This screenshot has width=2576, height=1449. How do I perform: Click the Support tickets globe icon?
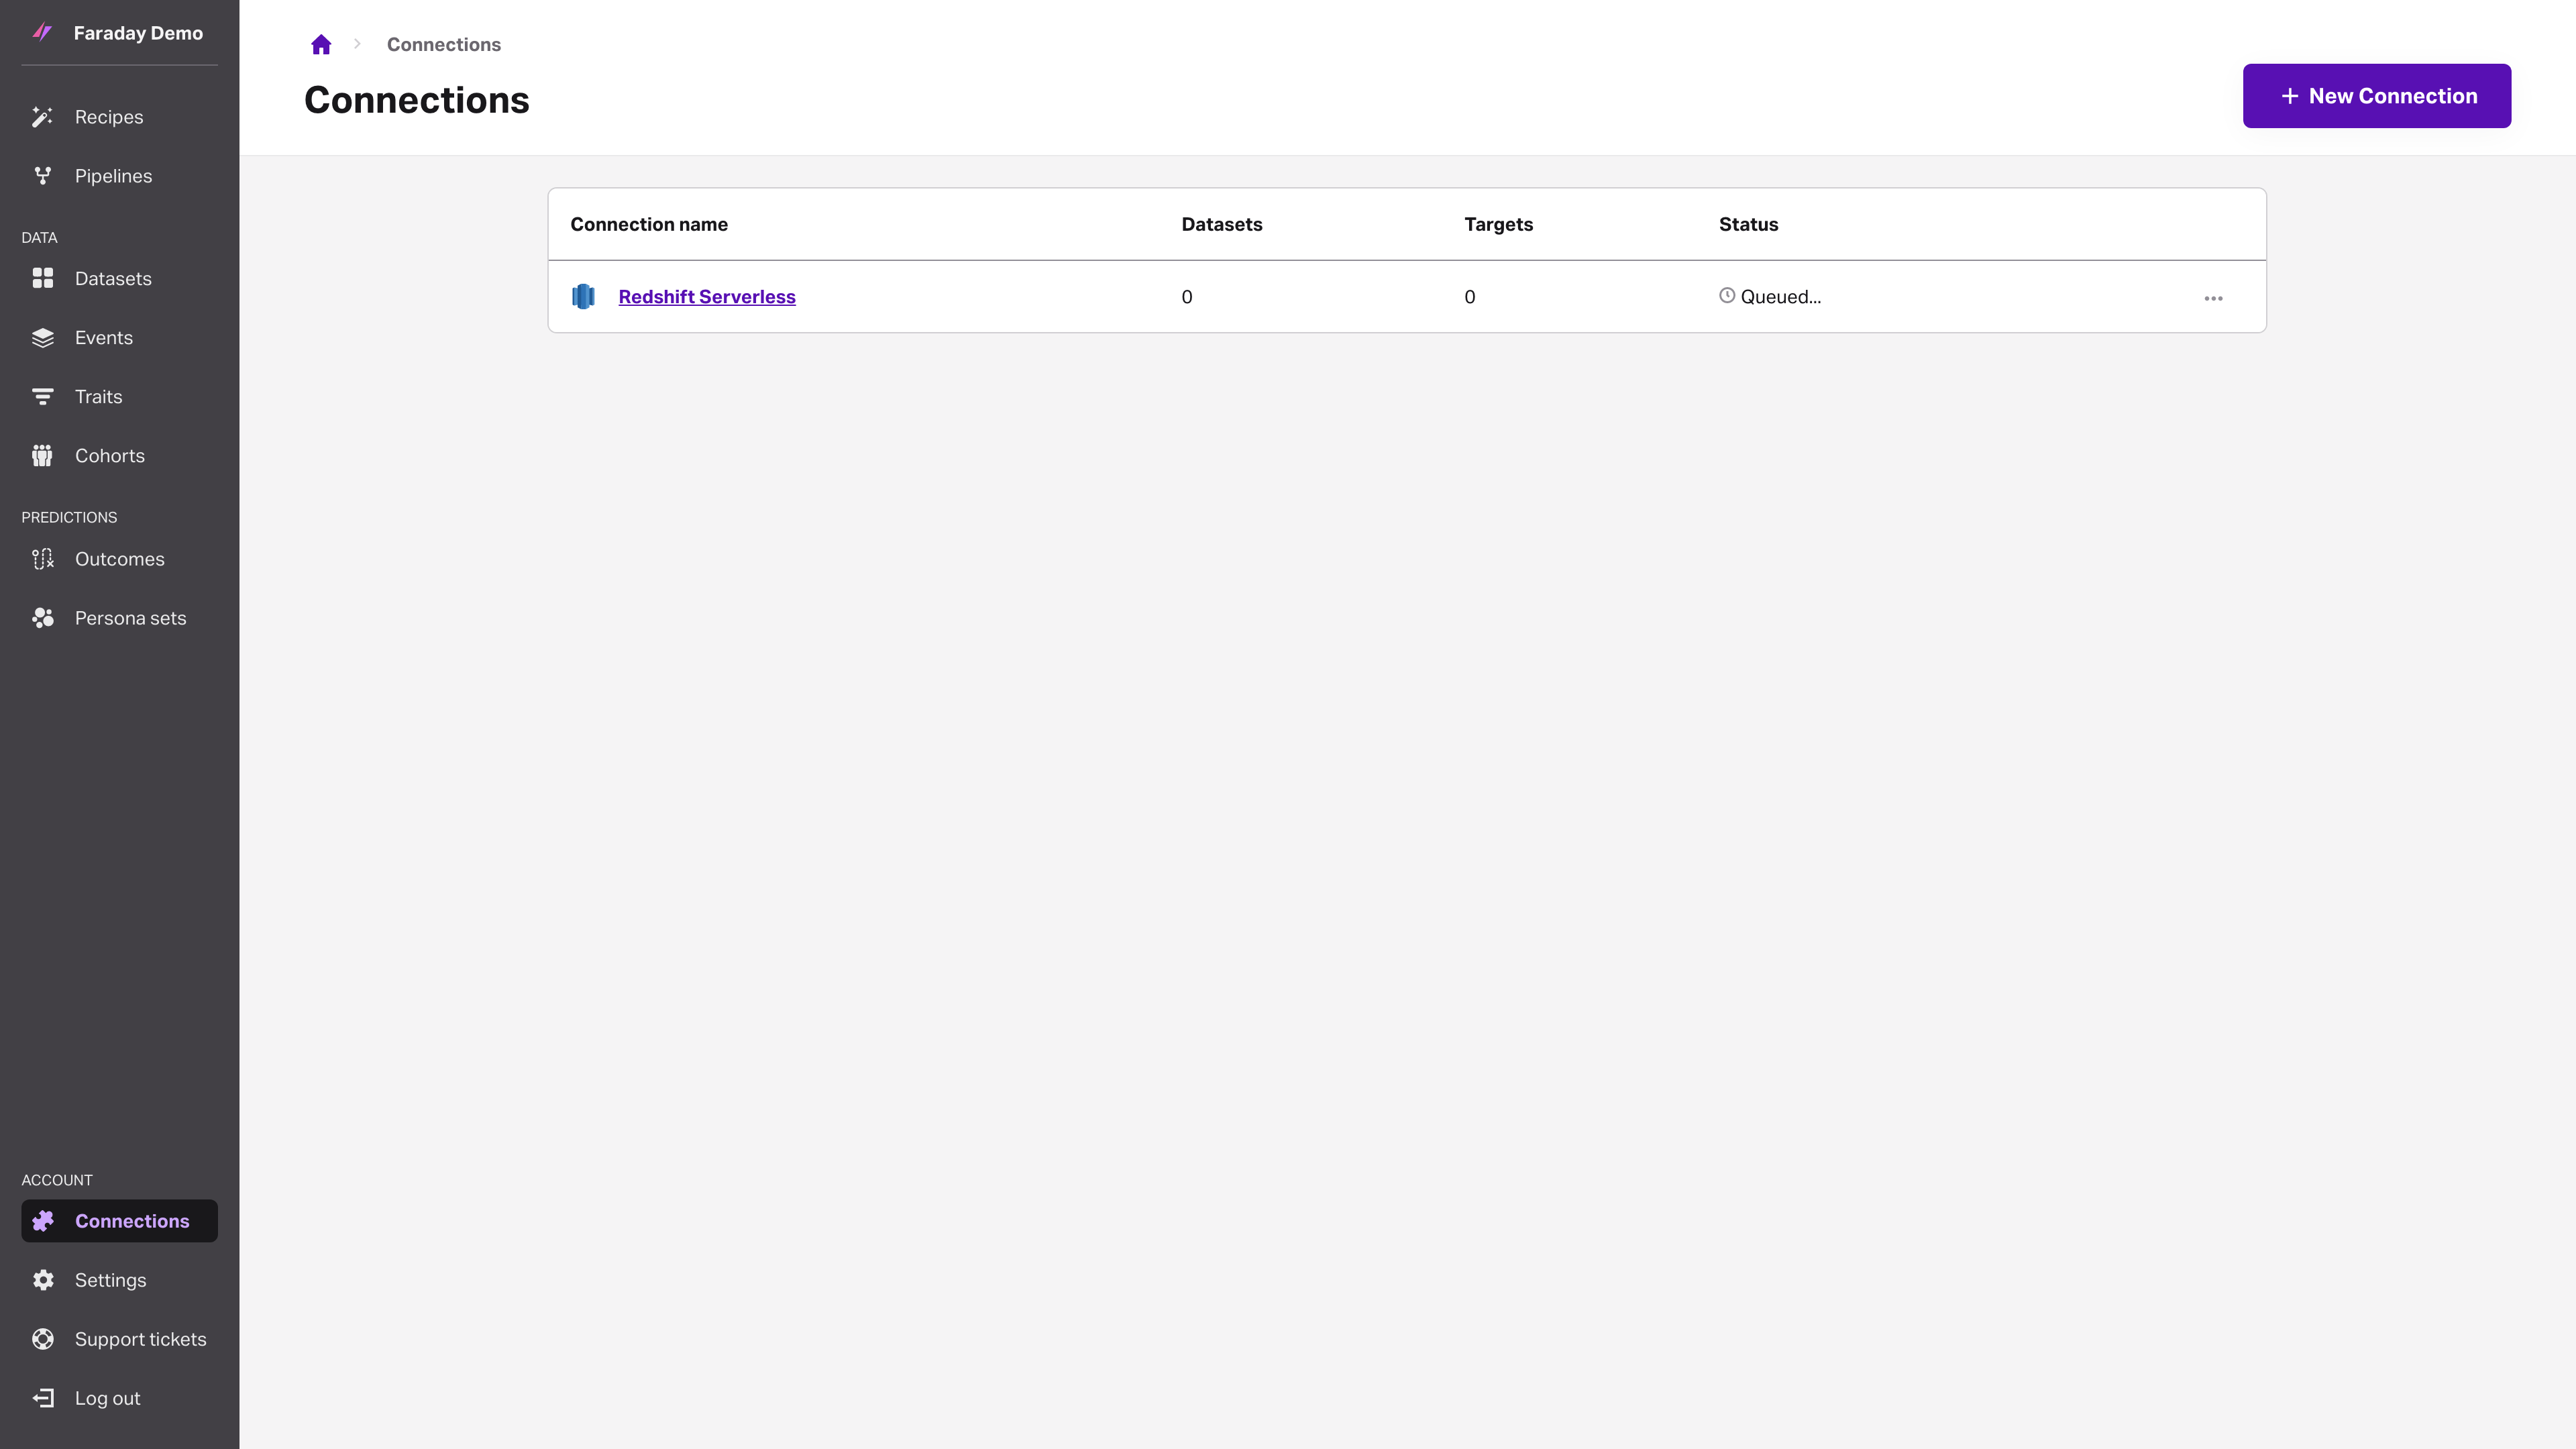43,1338
